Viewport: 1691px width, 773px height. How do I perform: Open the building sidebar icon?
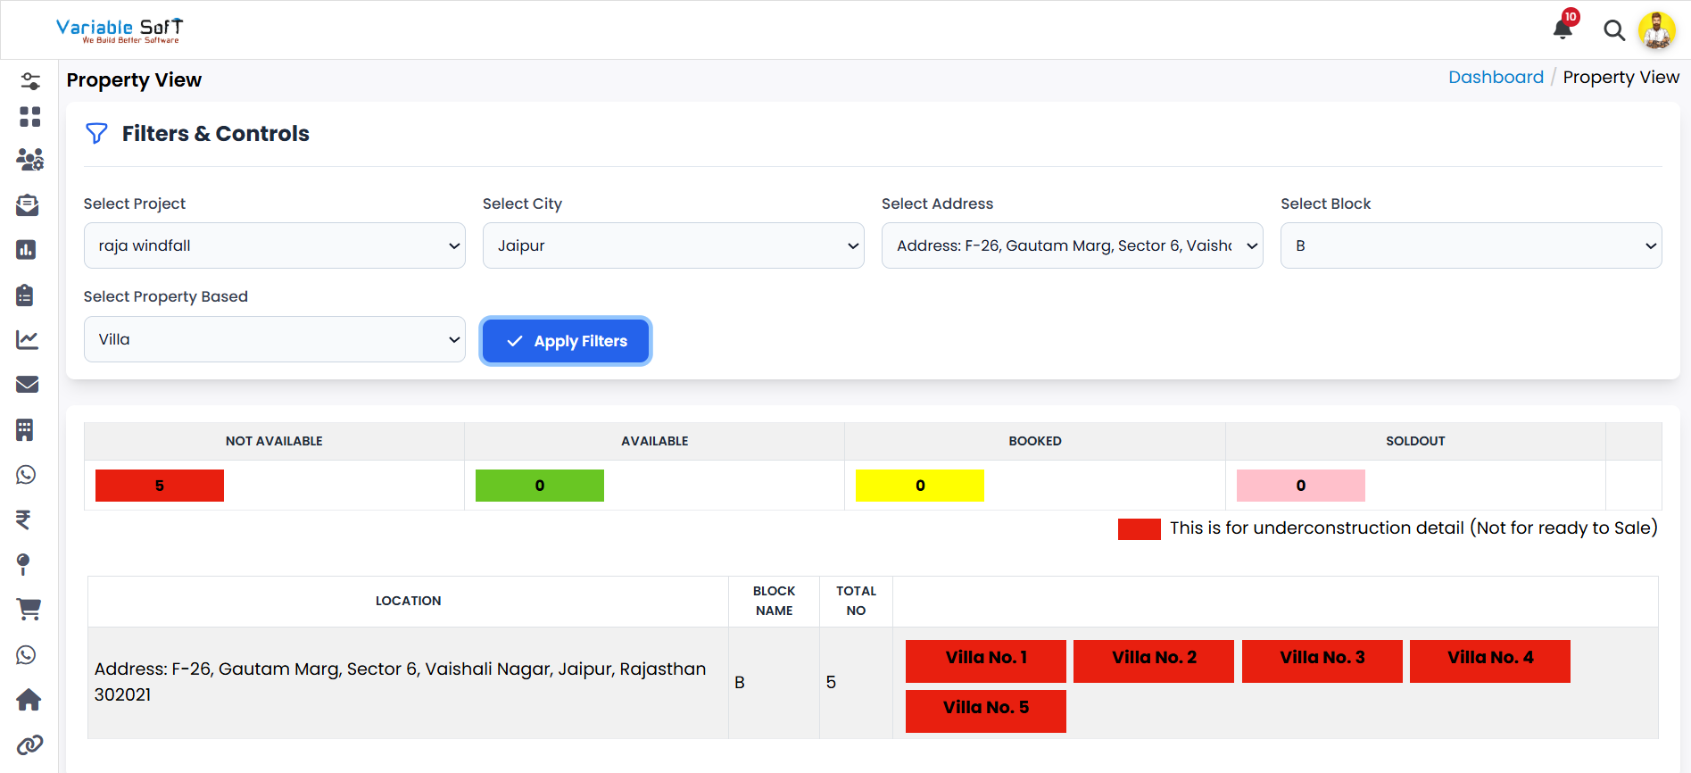[x=25, y=429]
